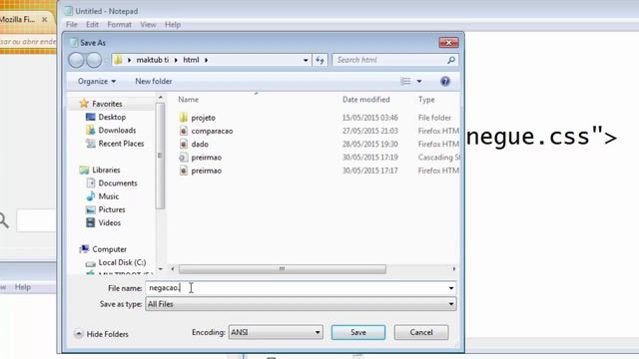Click the comparacao date 27/05/2015 21:03

pos(370,131)
